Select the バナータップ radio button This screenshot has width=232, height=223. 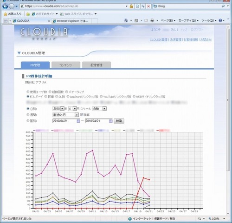click(x=66, y=92)
